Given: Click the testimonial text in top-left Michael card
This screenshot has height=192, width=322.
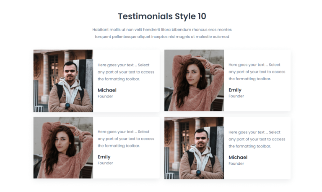Looking at the screenshot, I should [x=126, y=72].
